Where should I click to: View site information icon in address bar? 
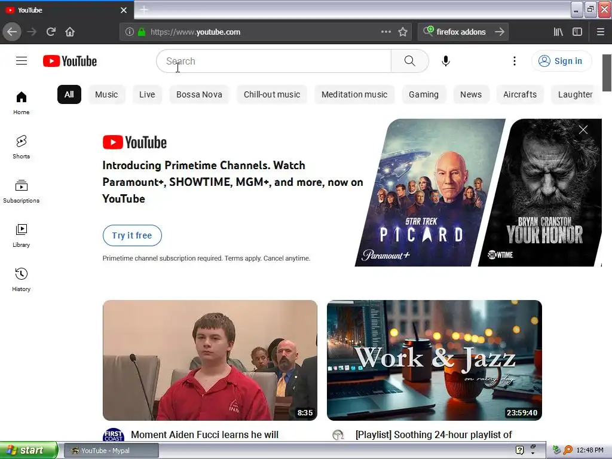point(129,32)
